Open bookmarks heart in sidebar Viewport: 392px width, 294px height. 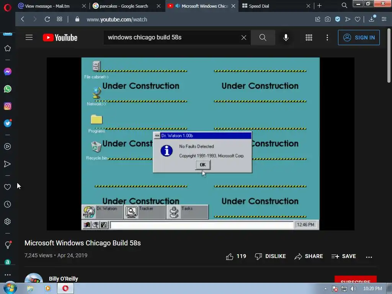point(8,187)
